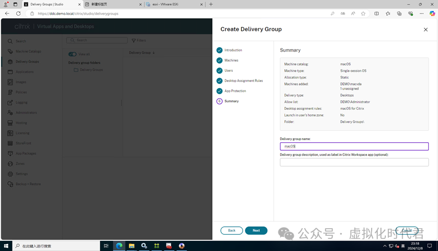The width and height of the screenshot is (438, 251).
Task: Refresh the browser page
Action: [x=18, y=13]
